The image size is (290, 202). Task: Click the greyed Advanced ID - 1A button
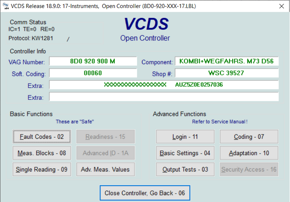click(x=105, y=153)
